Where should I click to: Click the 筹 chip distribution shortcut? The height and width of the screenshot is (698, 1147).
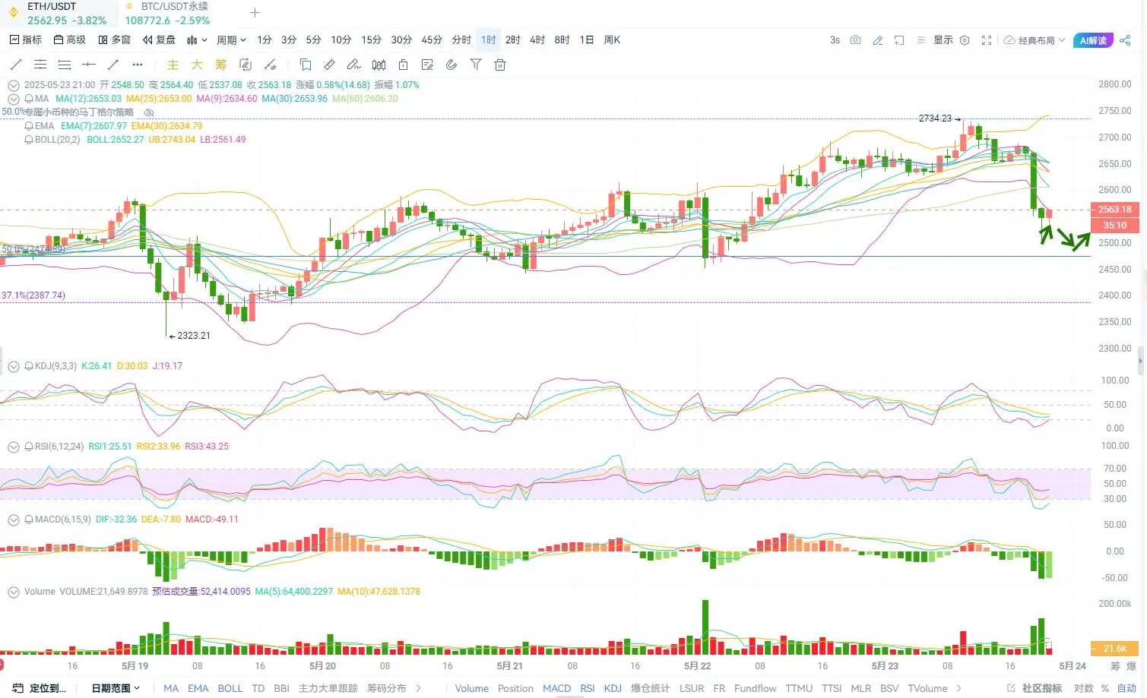(221, 65)
